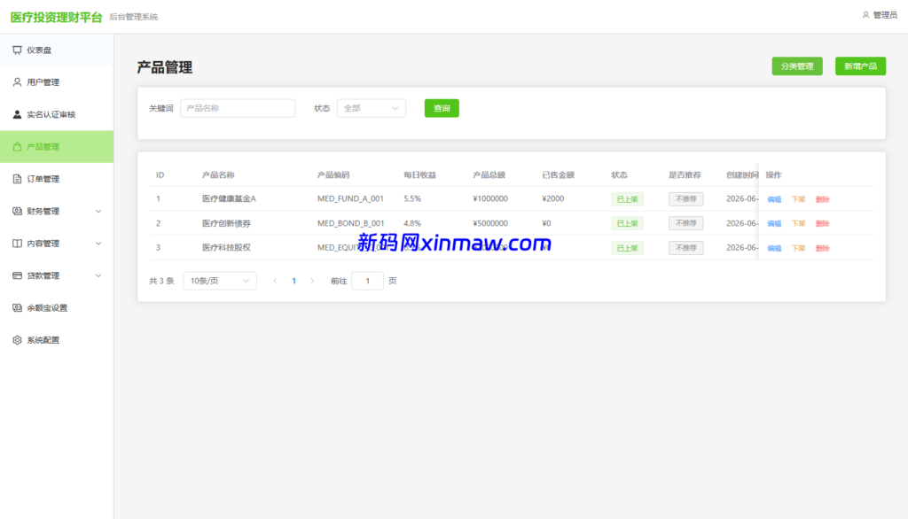This screenshot has width=908, height=519.
Task: Edit 医疗创新债券 via 编辑 link
Action: point(774,223)
